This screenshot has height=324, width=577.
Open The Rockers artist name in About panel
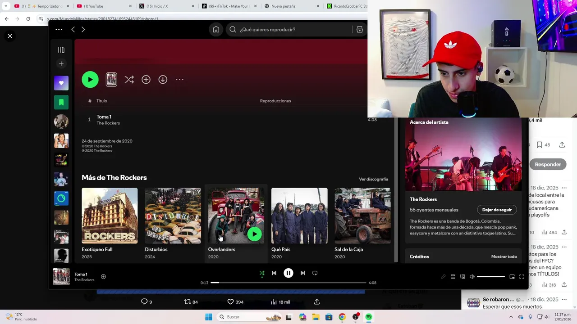click(423, 199)
